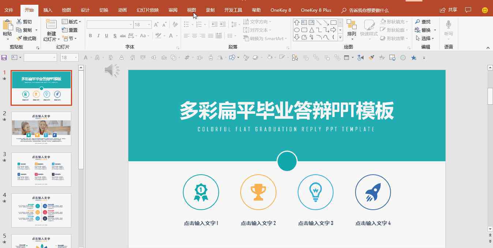Click the slide title 多彩扁平毕业答辩PPT模板

click(x=287, y=111)
